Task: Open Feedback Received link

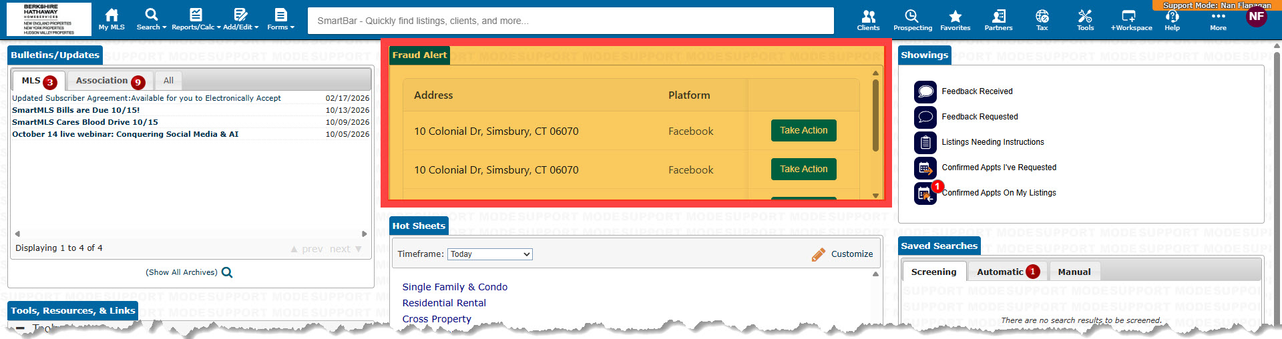Action: click(x=977, y=91)
